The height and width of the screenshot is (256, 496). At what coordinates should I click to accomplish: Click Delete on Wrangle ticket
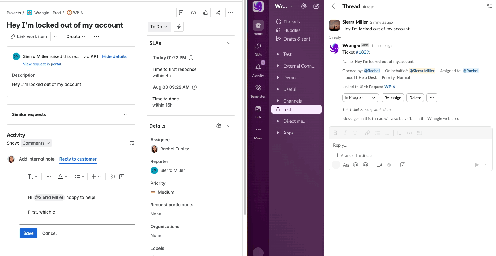[x=415, y=98]
